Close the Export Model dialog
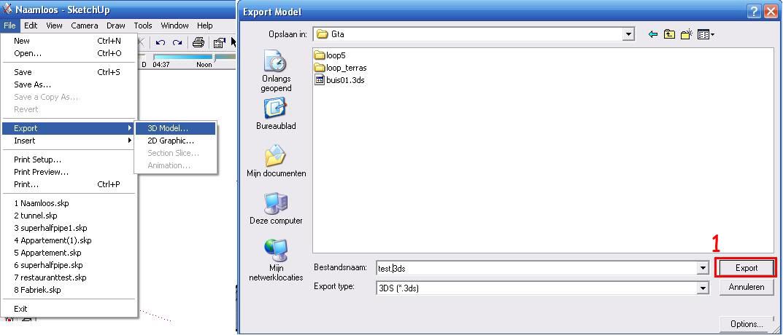This screenshot has height=335, width=783. [x=771, y=12]
